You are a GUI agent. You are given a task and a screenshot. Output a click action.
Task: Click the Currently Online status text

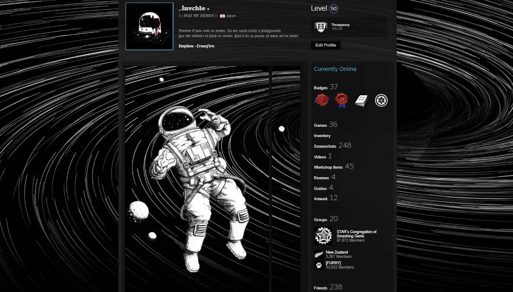[335, 69]
